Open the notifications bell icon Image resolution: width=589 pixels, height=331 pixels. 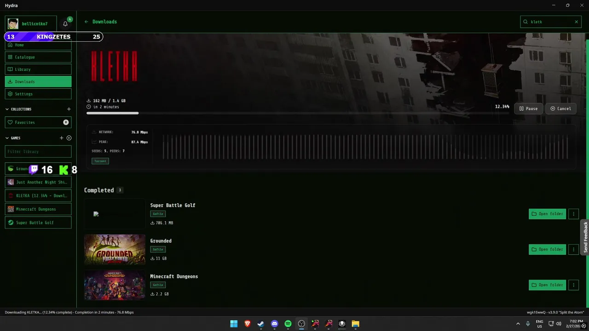click(x=65, y=23)
